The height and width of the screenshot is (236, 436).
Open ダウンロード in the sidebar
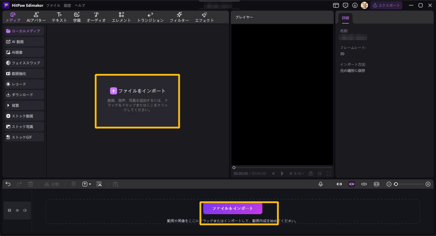pyautogui.click(x=25, y=95)
